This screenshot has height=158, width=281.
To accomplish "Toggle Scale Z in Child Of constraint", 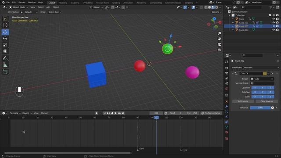I will pyautogui.click(x=270, y=97).
